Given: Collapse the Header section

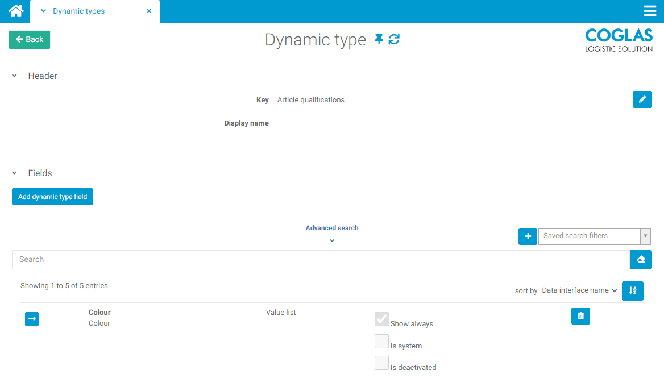Looking at the screenshot, I should [x=15, y=76].
